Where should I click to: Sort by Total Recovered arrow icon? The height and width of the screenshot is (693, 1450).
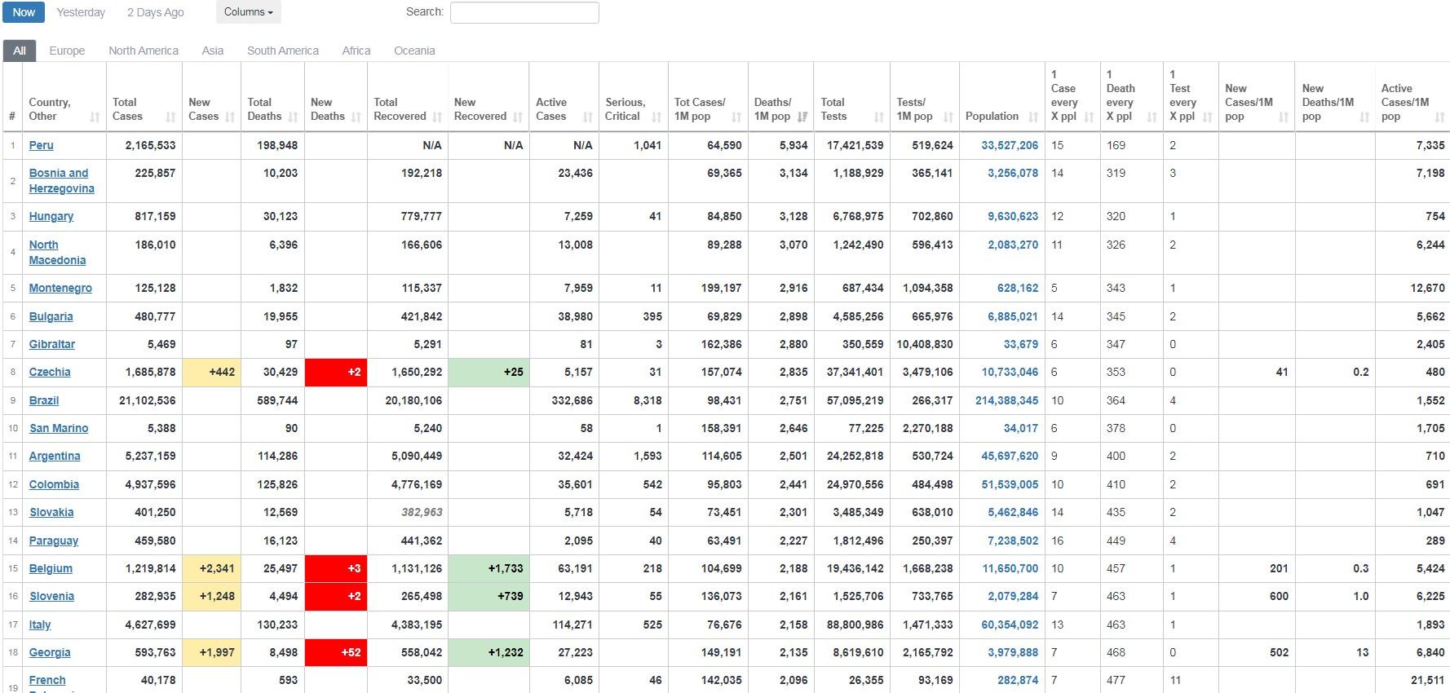pyautogui.click(x=437, y=117)
